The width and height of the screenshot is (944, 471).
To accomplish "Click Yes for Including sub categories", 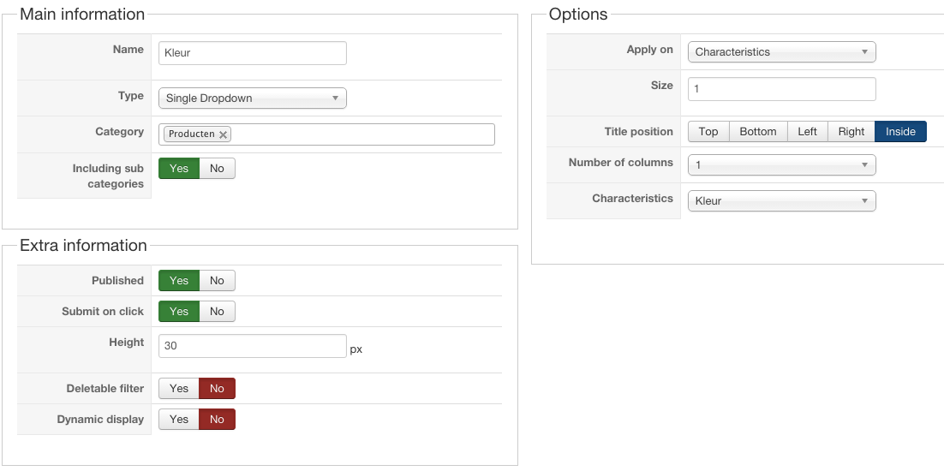I will (x=179, y=169).
